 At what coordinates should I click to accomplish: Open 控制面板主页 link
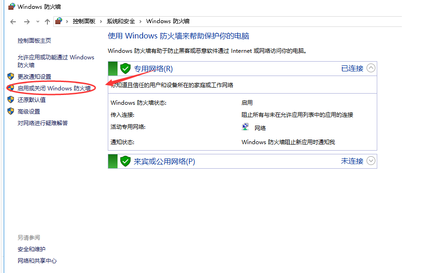[x=34, y=41]
